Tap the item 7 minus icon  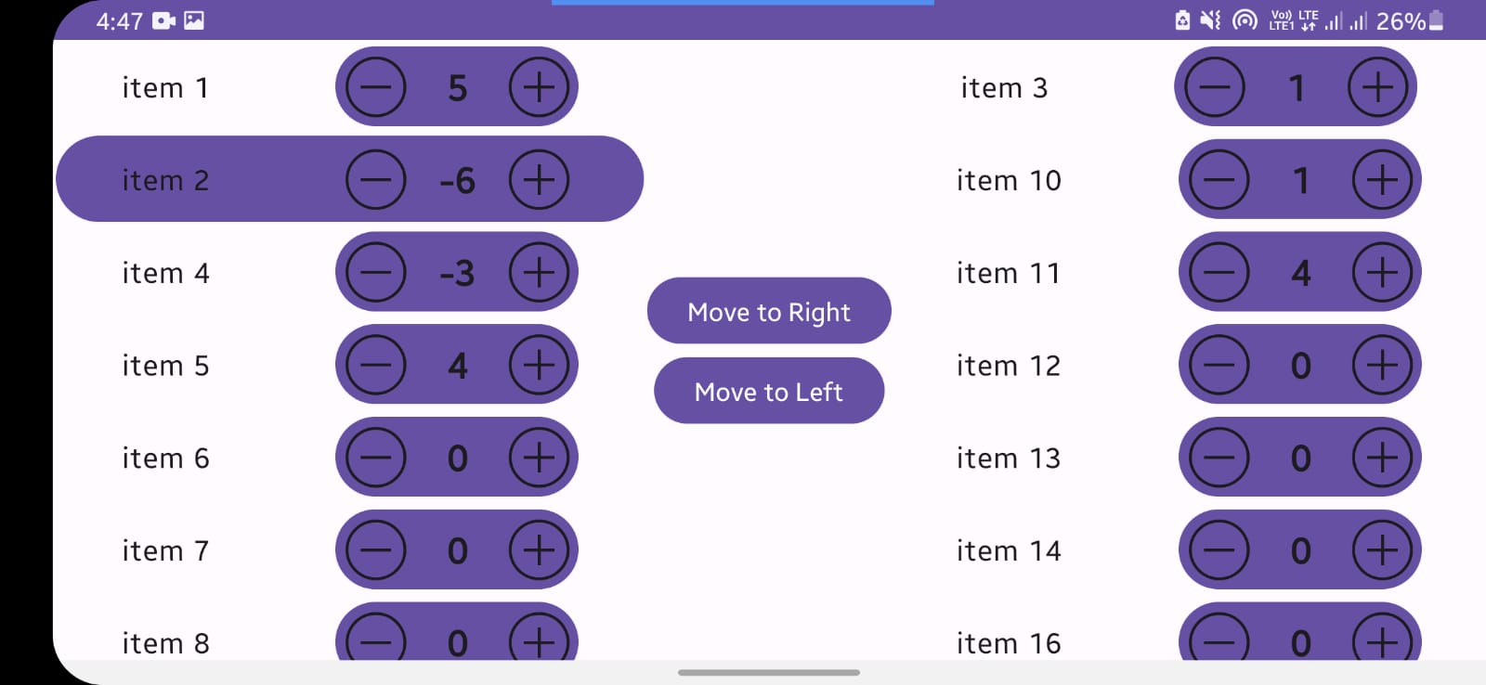tap(375, 551)
